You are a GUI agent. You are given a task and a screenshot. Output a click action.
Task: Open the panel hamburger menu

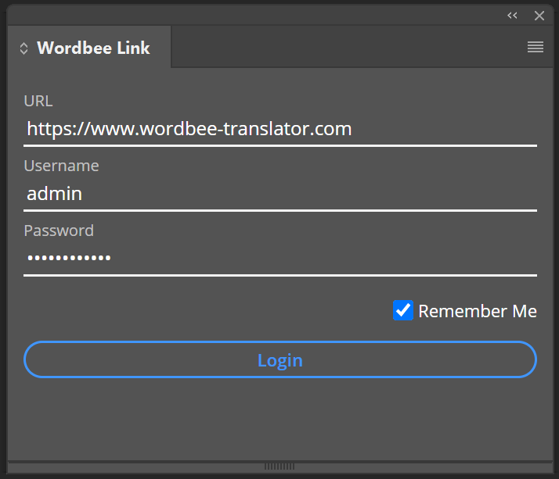[x=536, y=48]
